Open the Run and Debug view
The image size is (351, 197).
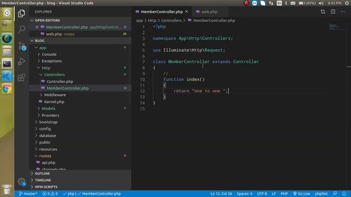pos(21,61)
